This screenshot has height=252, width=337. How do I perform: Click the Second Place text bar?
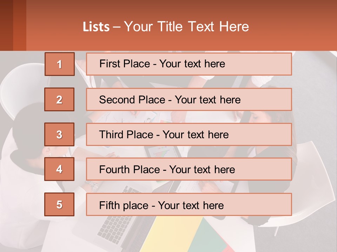point(189,99)
